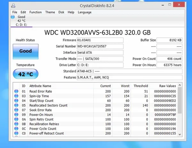Click raw value 00000000F78F

click(165, 115)
